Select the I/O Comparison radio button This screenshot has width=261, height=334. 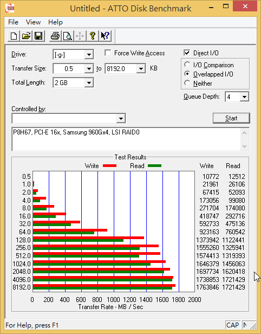click(187, 65)
